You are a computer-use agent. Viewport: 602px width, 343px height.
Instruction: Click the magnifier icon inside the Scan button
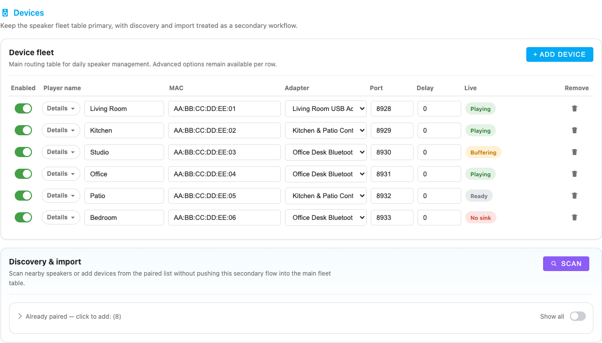click(554, 263)
